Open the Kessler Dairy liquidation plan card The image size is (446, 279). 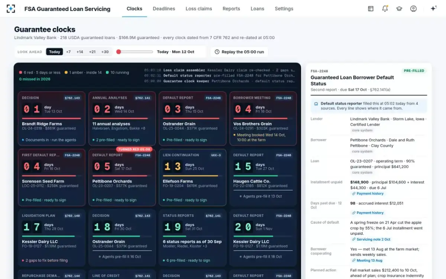51,238
